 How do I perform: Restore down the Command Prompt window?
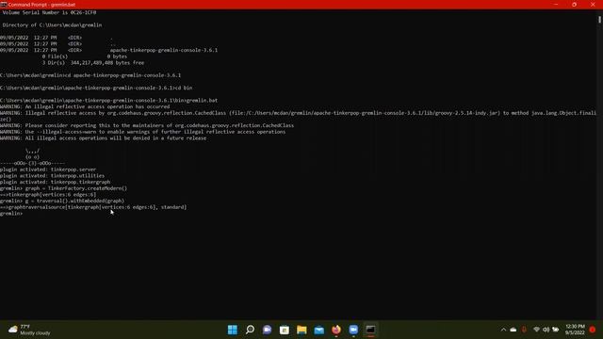(x=574, y=5)
